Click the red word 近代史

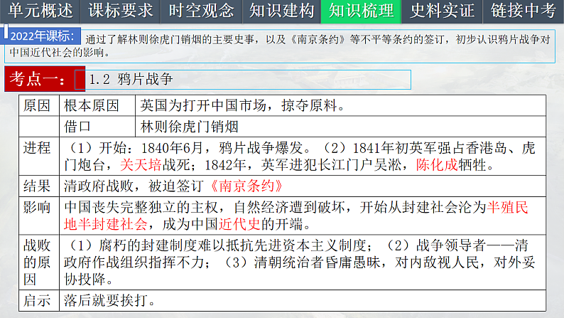239,224
